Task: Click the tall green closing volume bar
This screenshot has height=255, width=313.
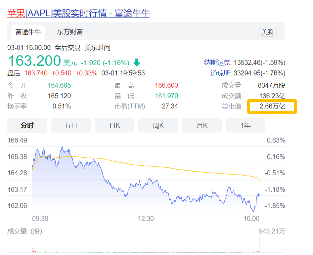Action: (x=259, y=244)
